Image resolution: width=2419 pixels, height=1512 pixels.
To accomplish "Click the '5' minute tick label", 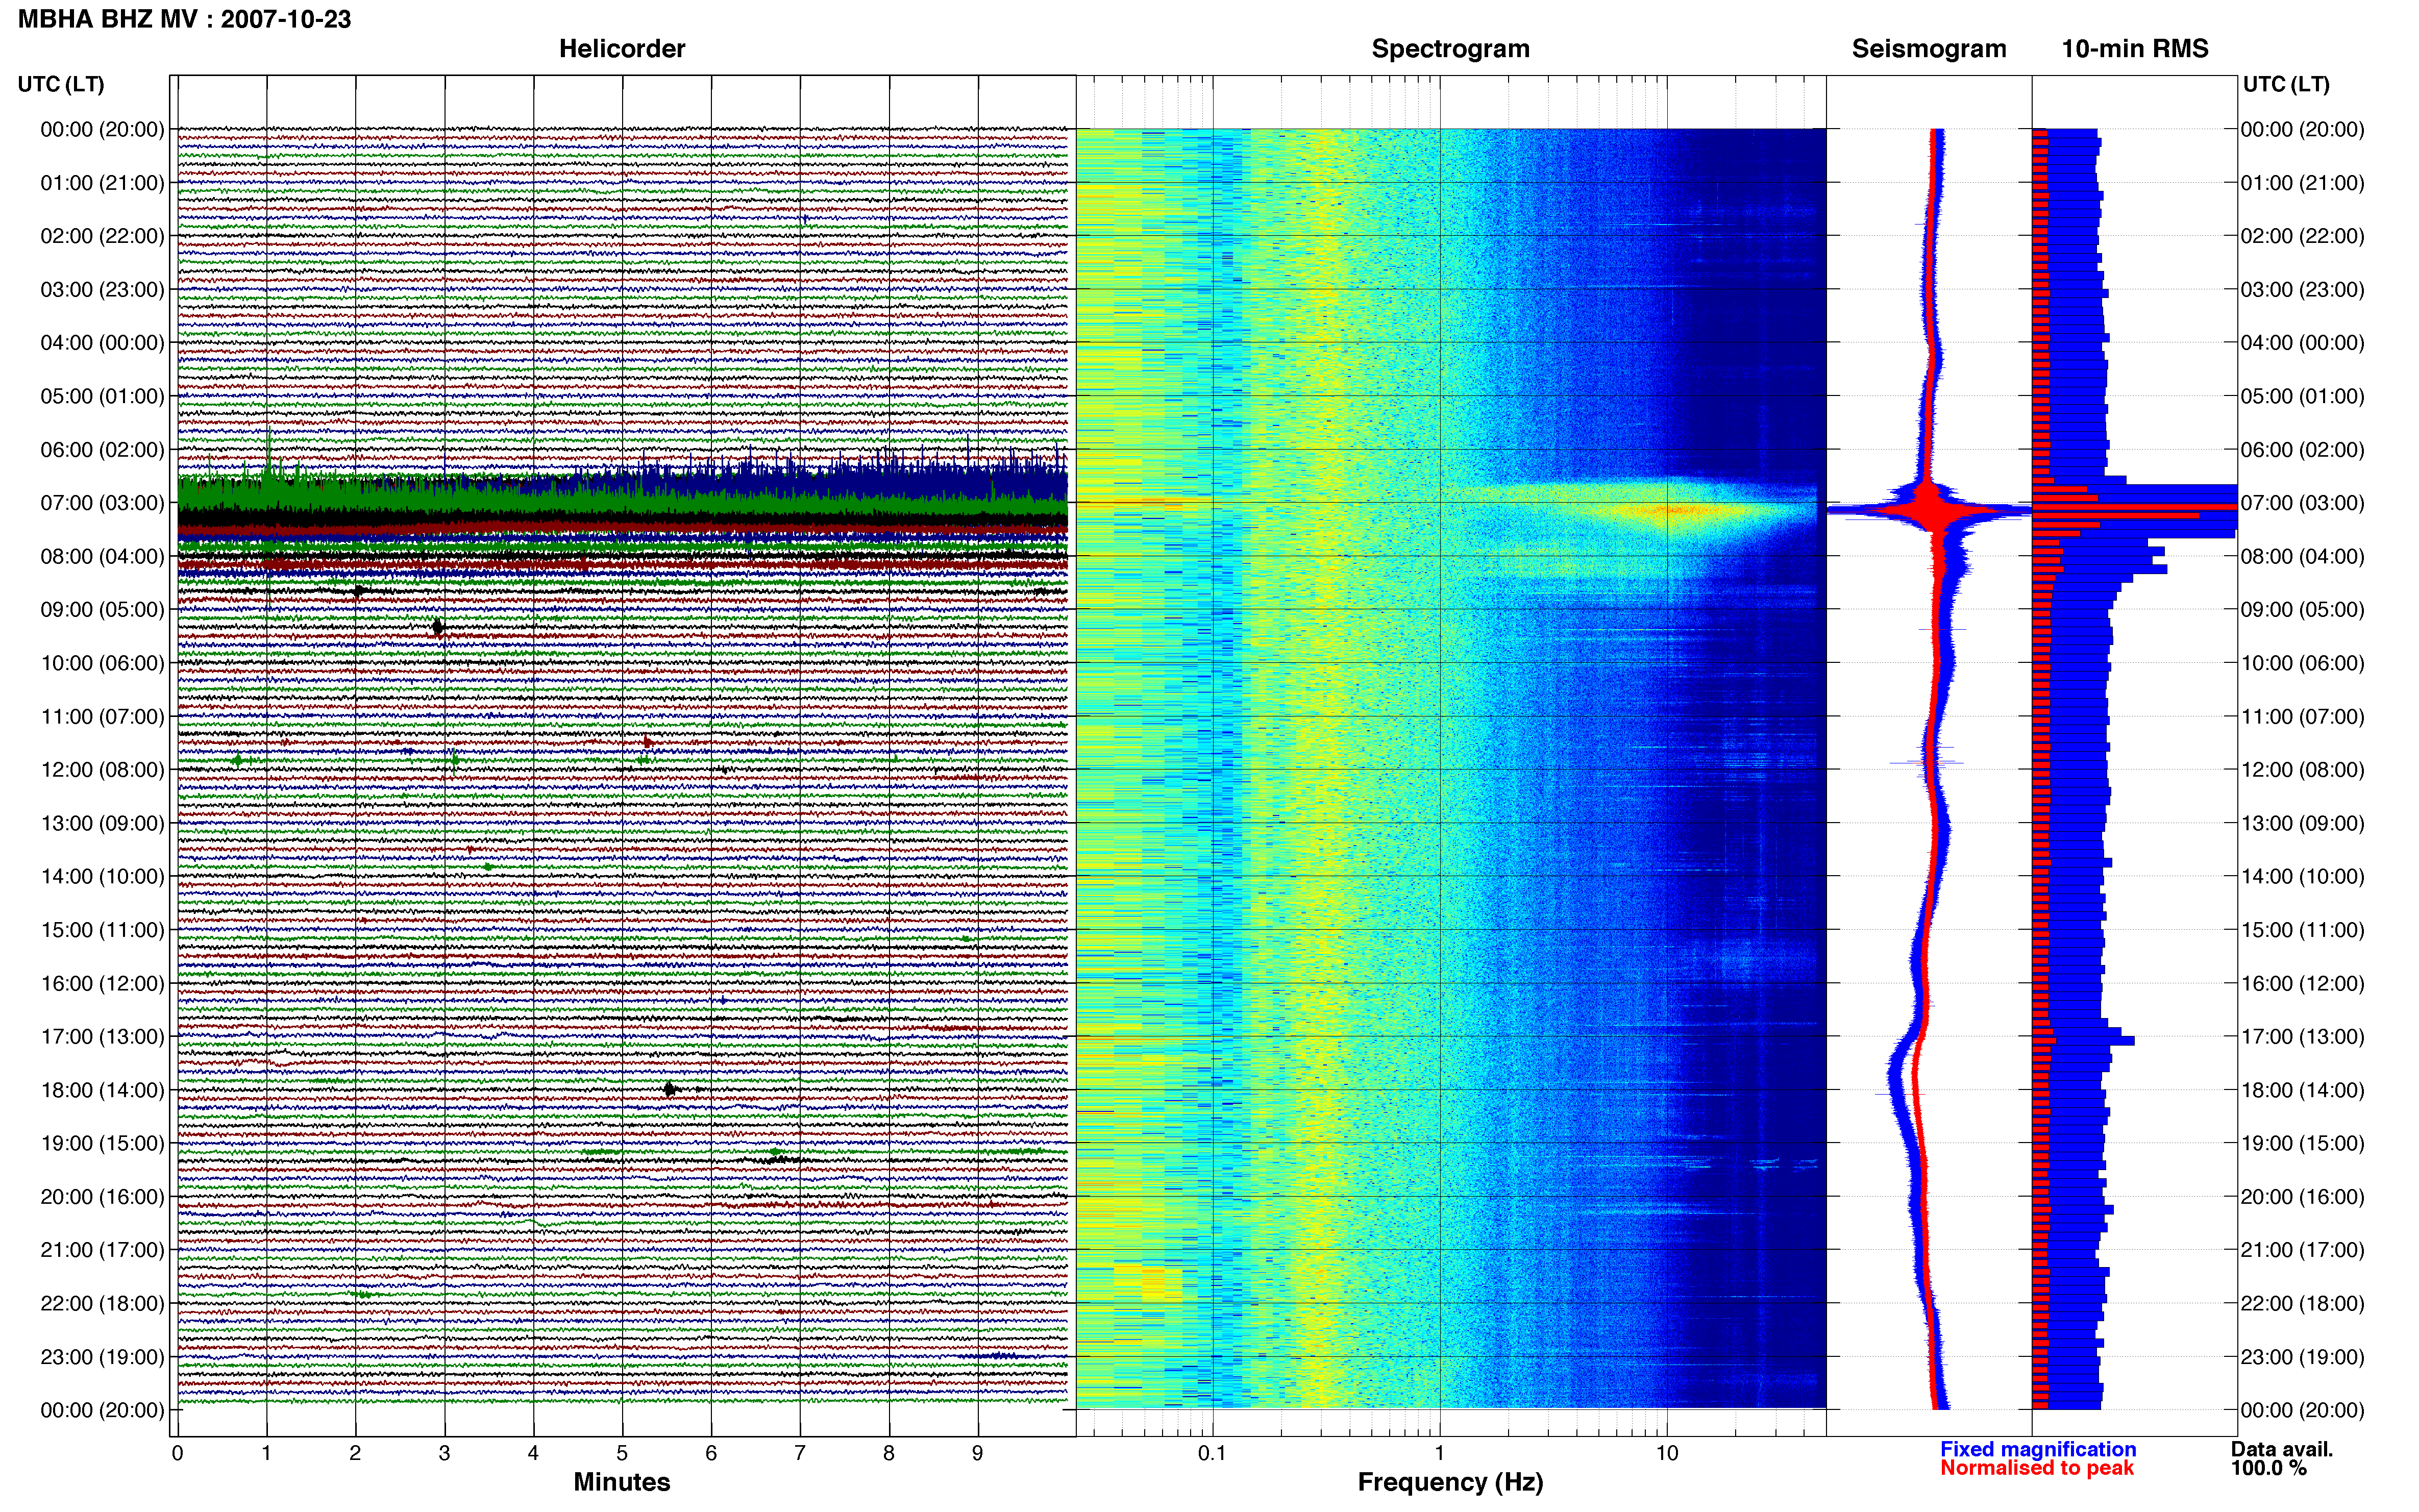I will coord(622,1453).
